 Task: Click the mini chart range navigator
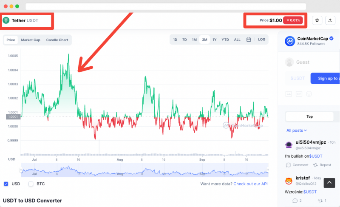click(x=144, y=170)
